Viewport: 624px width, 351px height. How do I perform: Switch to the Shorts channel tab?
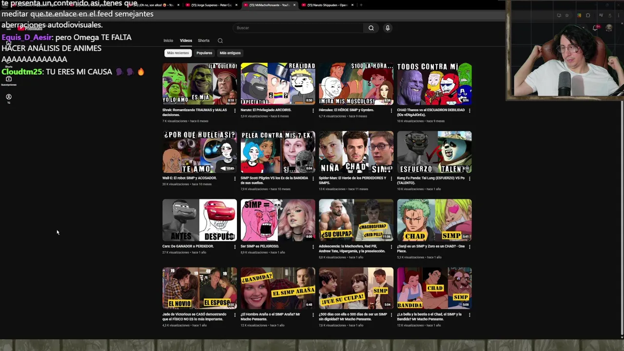pos(204,40)
